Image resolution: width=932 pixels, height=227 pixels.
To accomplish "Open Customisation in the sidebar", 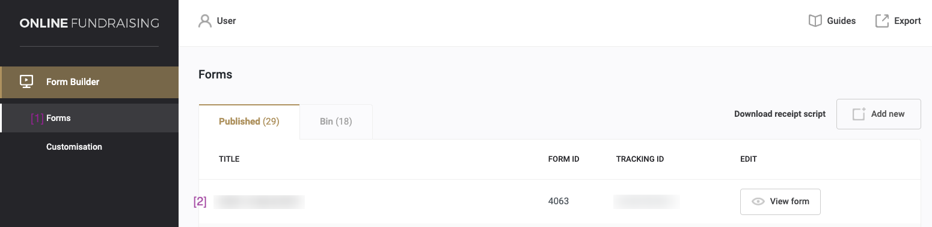I will 74,147.
